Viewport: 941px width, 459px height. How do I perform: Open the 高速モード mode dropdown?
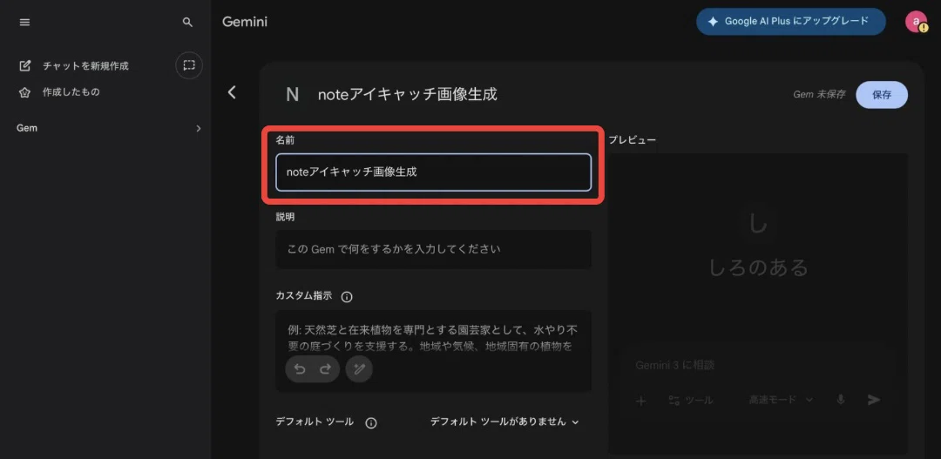tap(781, 400)
